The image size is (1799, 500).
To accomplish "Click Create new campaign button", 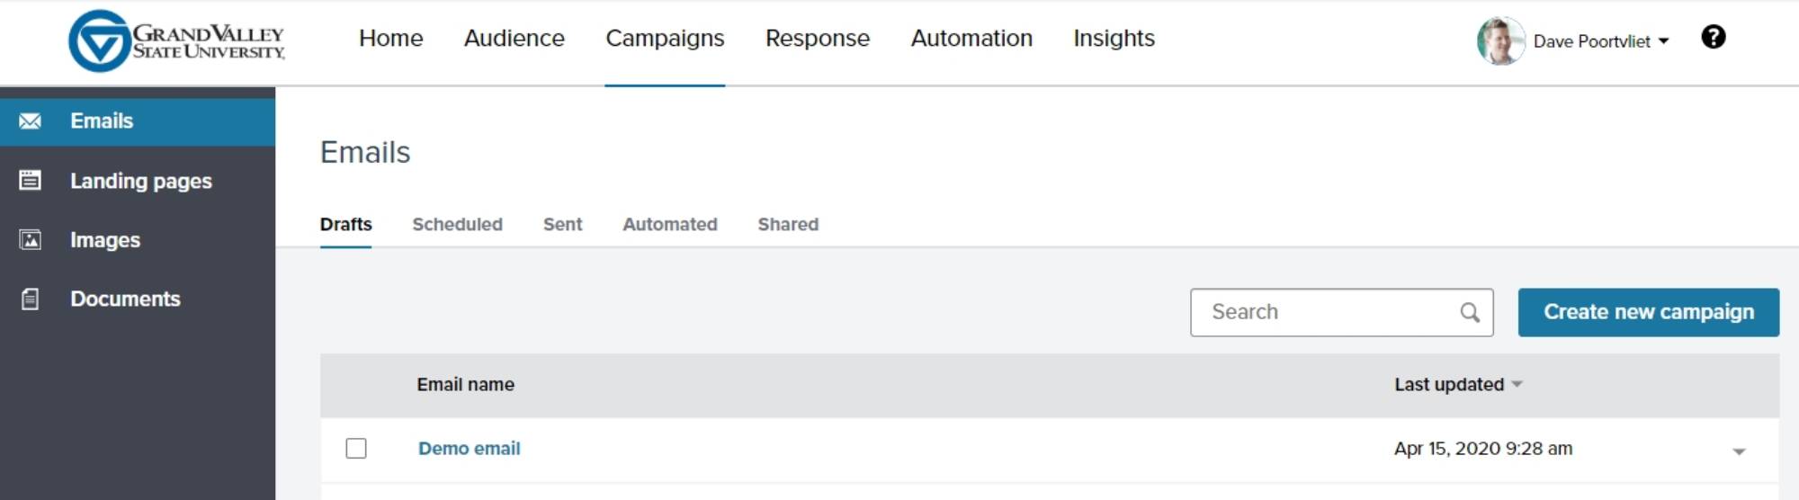I will [1648, 312].
